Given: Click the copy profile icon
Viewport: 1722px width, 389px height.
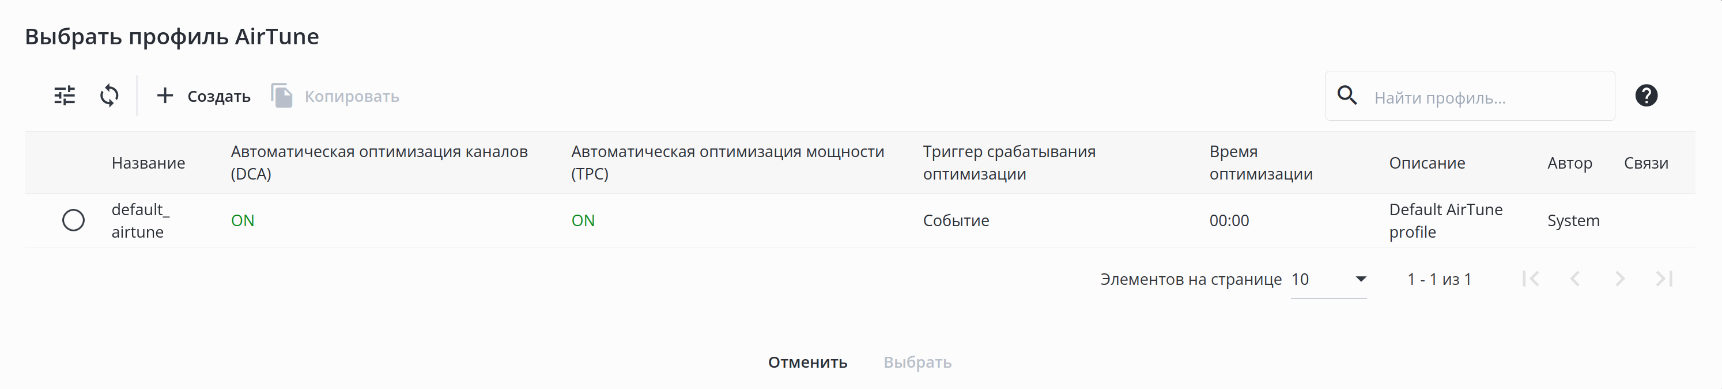Looking at the screenshot, I should (282, 96).
